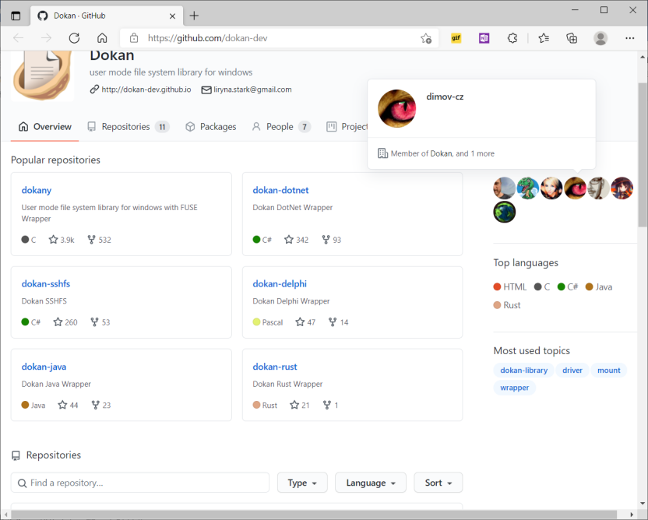Open browser settings and more menu
The width and height of the screenshot is (648, 520).
pos(630,38)
